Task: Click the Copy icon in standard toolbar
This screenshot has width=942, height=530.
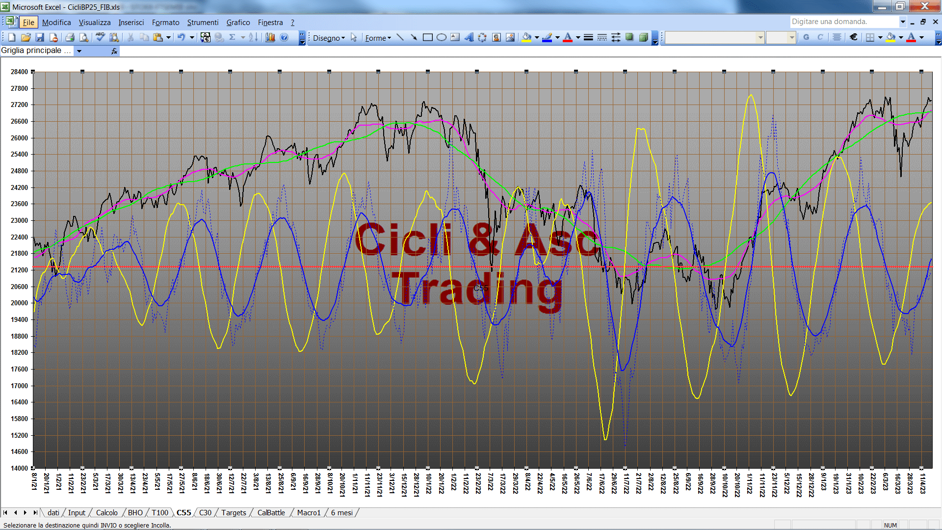Action: pyautogui.click(x=144, y=37)
